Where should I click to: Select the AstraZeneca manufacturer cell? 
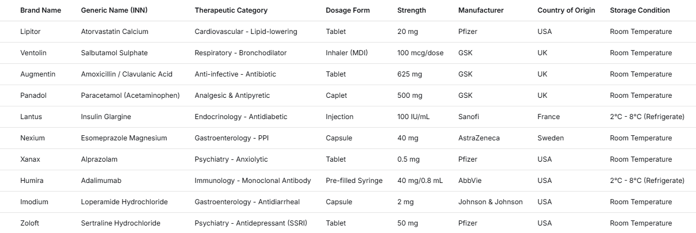[479, 138]
